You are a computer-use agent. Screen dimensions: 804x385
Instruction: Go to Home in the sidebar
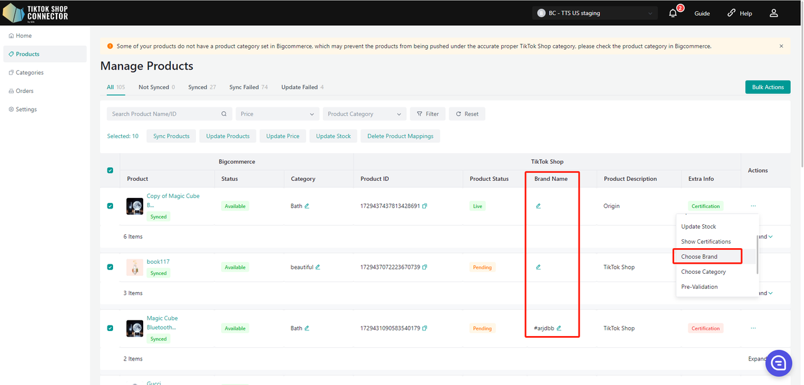pos(45,36)
